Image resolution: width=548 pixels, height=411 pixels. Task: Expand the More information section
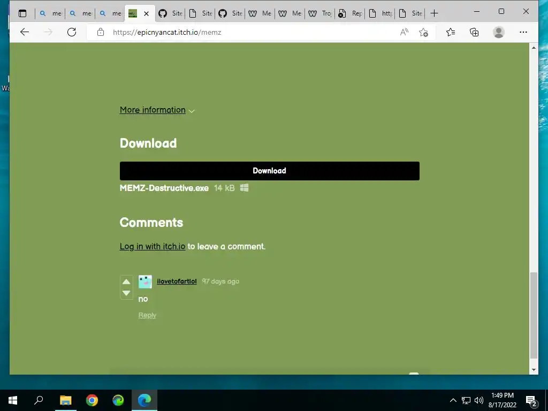click(157, 110)
